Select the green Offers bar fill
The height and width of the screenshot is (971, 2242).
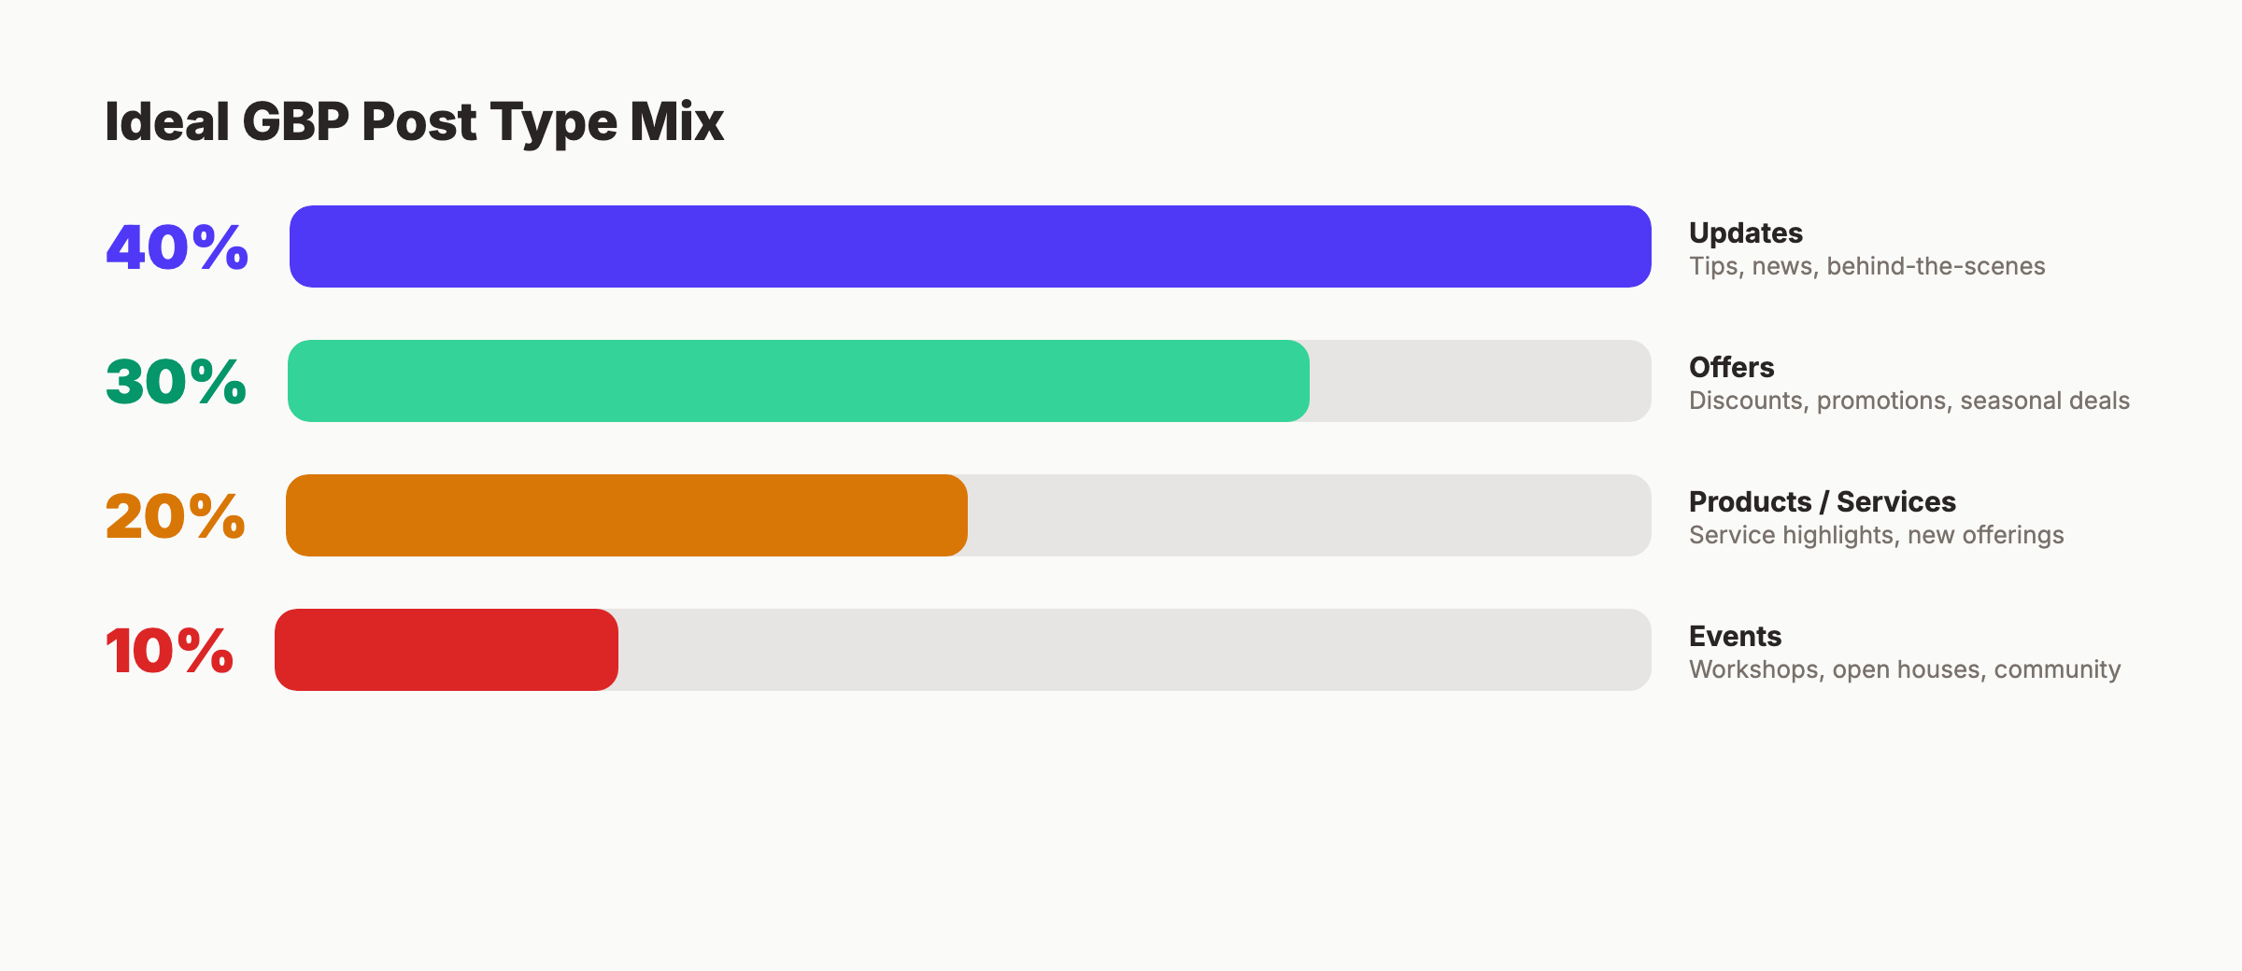click(798, 381)
